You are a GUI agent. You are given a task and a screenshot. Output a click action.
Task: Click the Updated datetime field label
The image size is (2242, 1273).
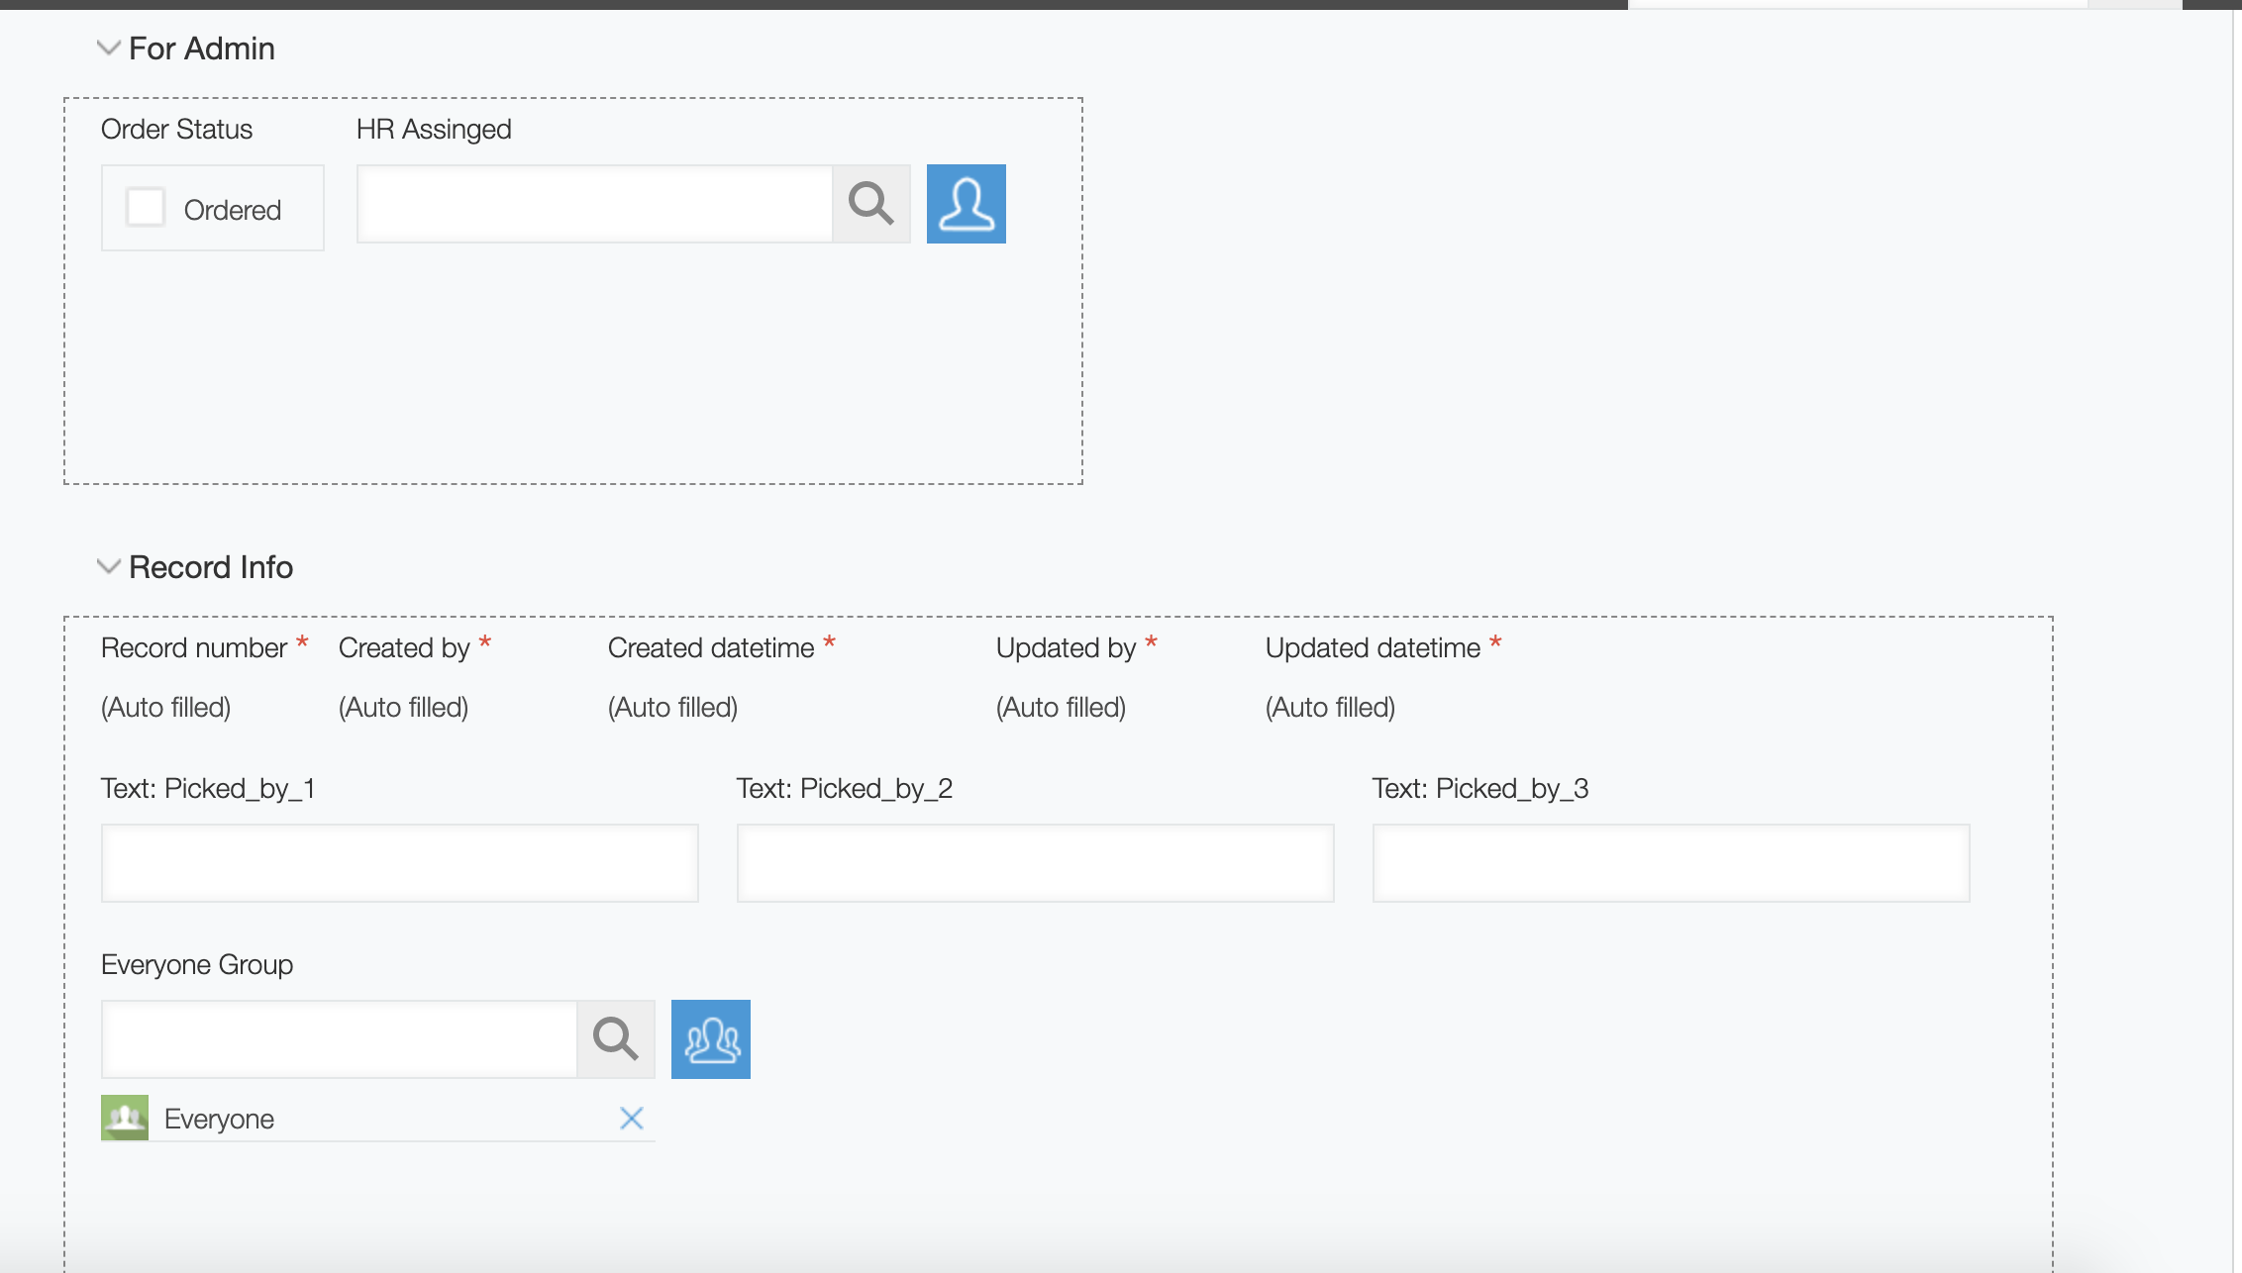(x=1373, y=647)
